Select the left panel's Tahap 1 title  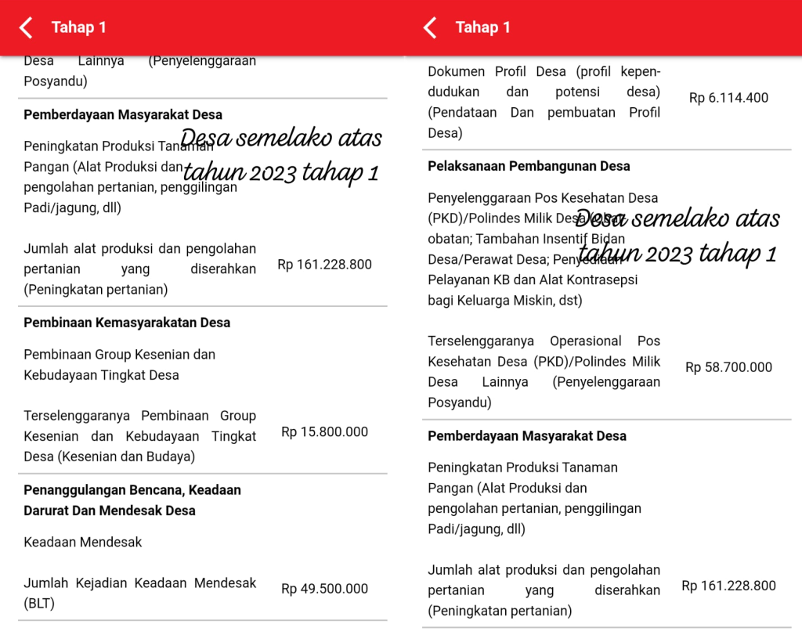[x=78, y=28]
